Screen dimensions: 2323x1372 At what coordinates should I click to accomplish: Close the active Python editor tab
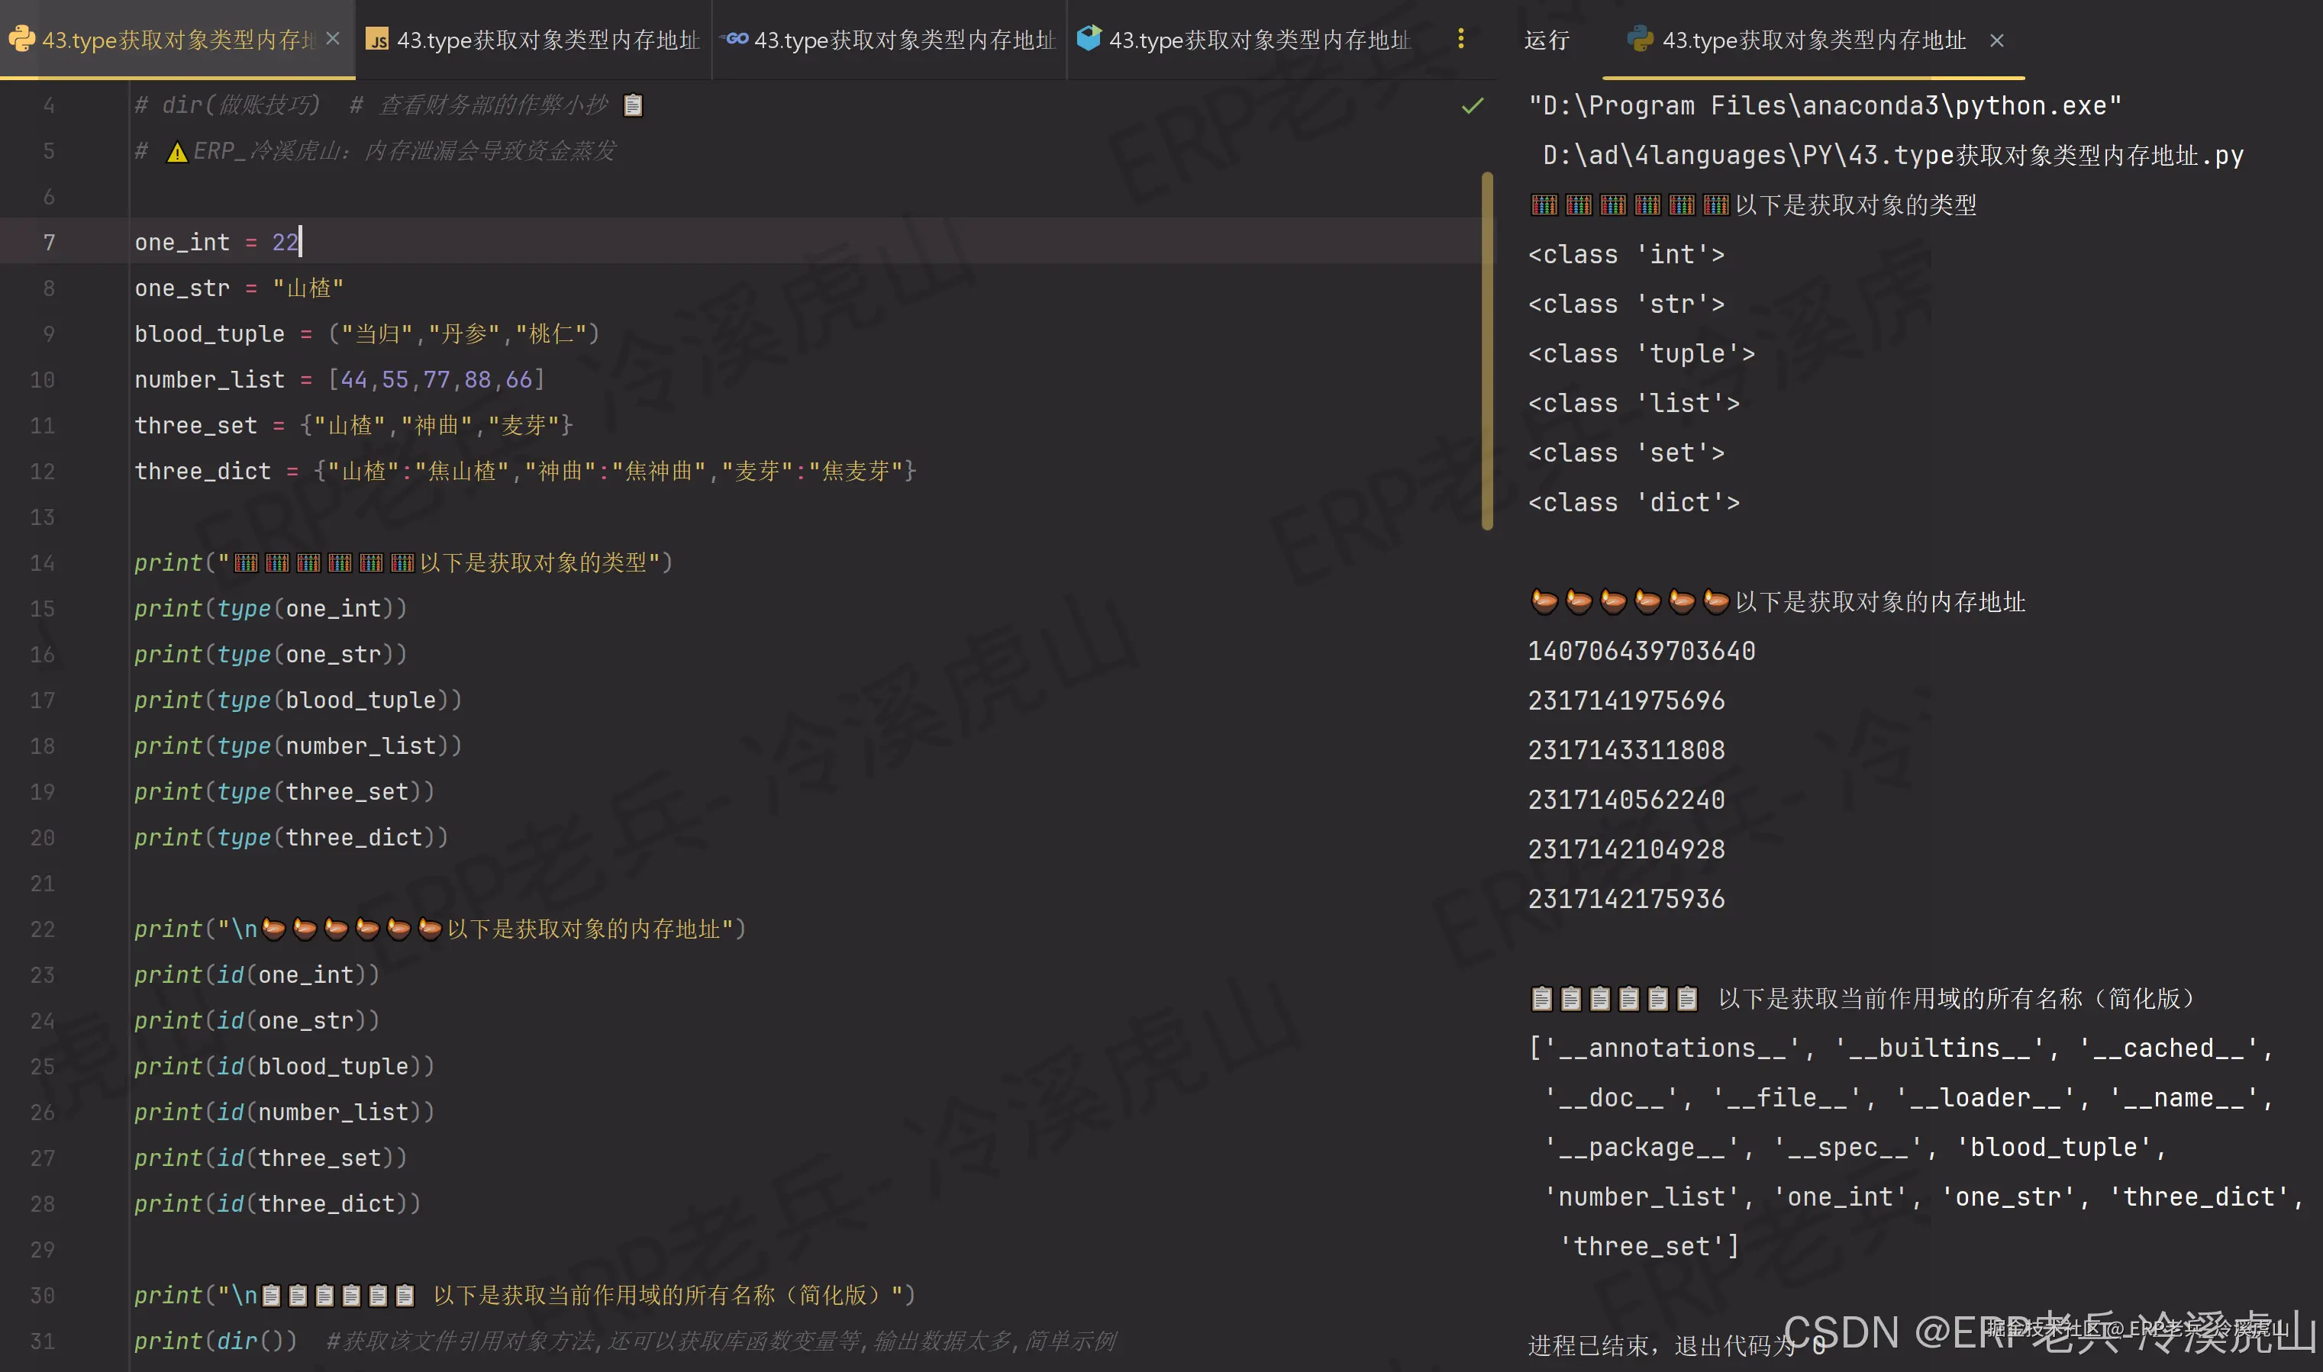click(x=333, y=39)
